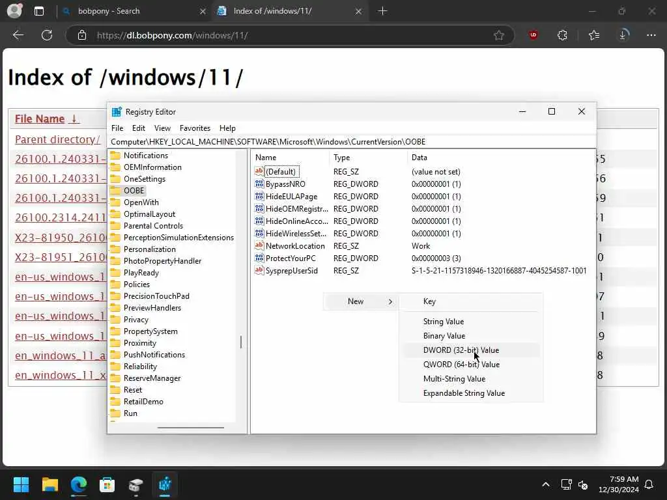This screenshot has width=667, height=500.
Task: Click the (Default) string value icon
Action: pyautogui.click(x=259, y=171)
